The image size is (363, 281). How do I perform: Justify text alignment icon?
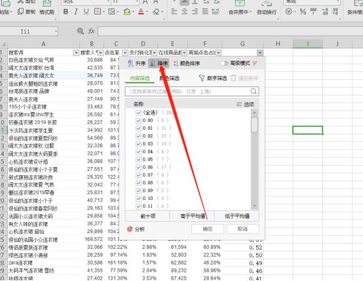(205, 11)
